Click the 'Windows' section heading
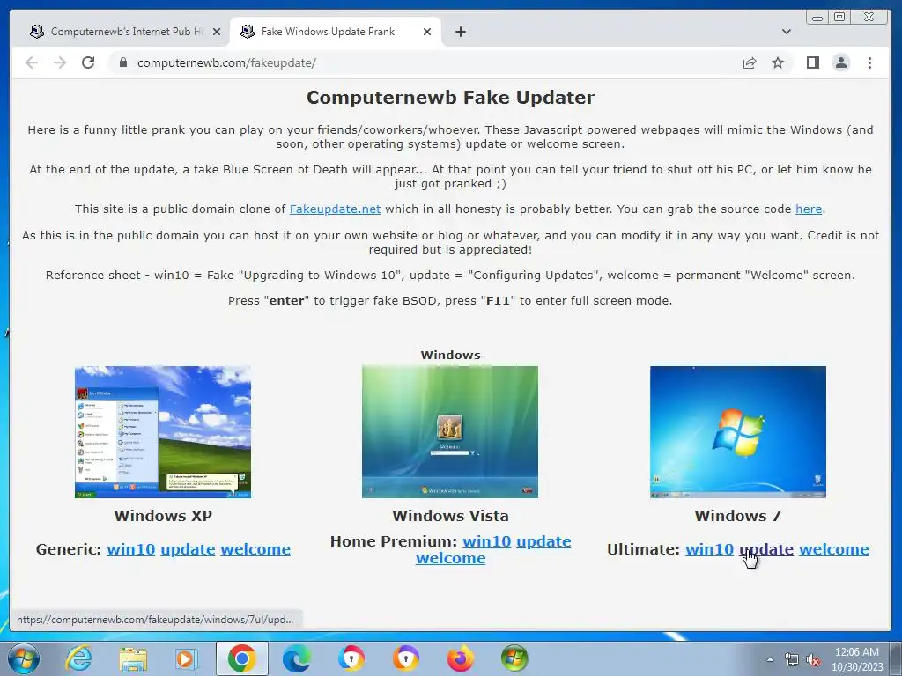Screen dimensions: 902x676 click(x=450, y=356)
